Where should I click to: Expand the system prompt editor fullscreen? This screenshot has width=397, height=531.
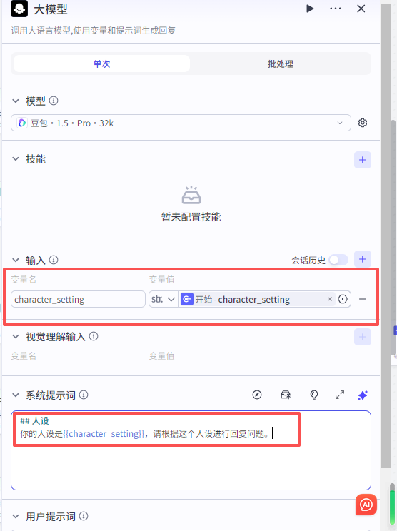click(x=340, y=395)
